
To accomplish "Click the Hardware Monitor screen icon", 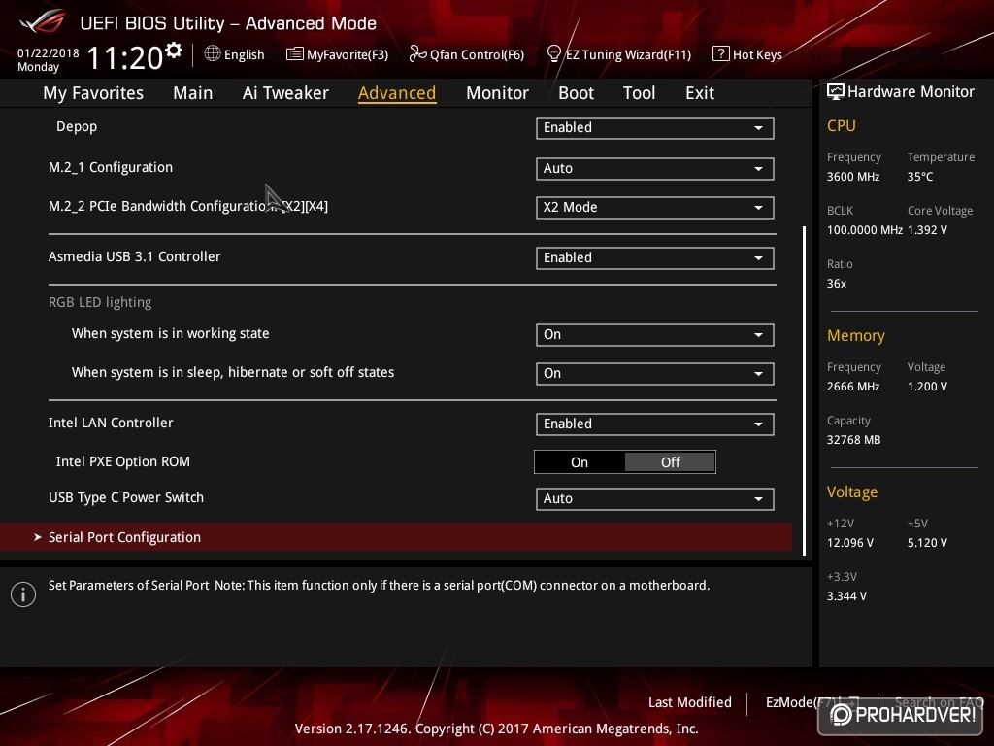I will coord(836,92).
